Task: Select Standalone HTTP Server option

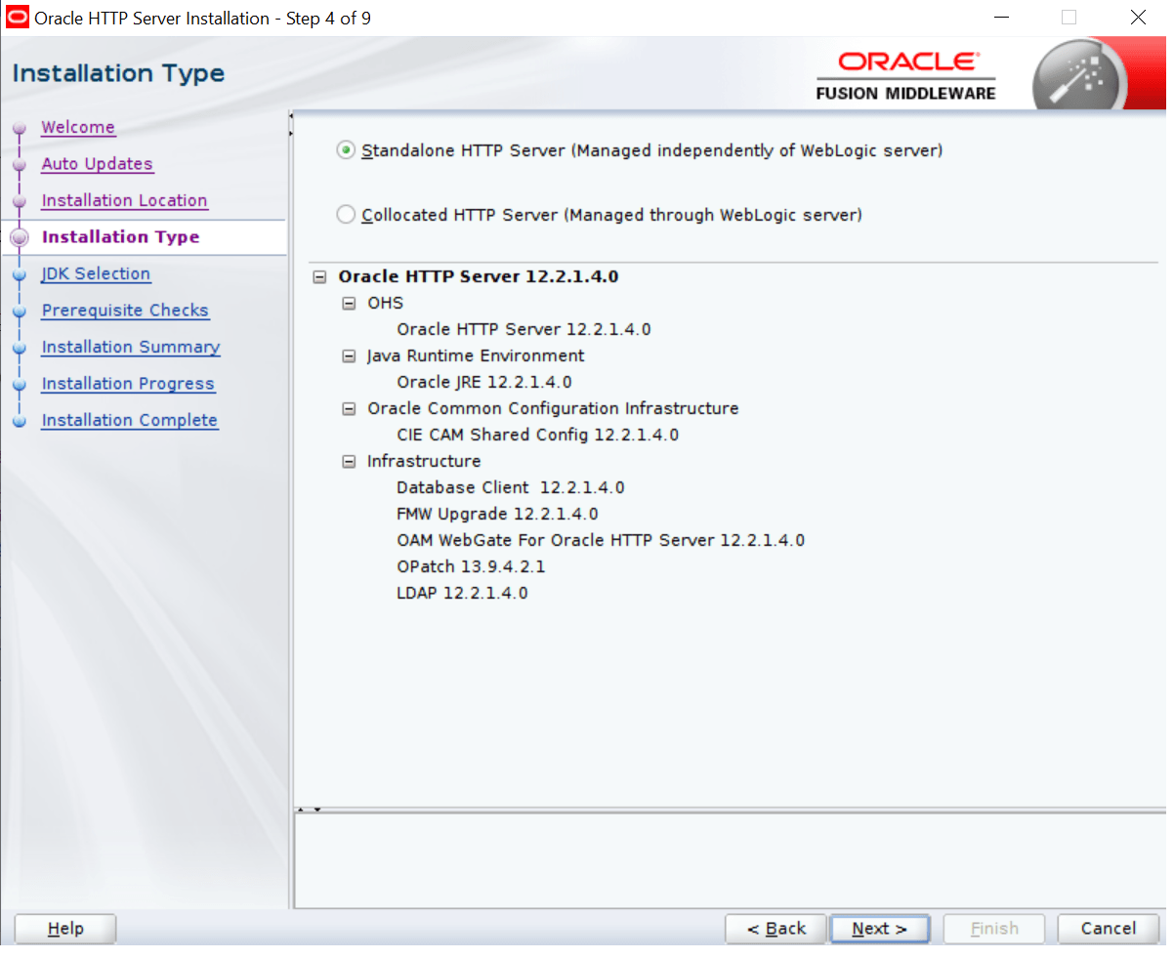Action: [346, 150]
